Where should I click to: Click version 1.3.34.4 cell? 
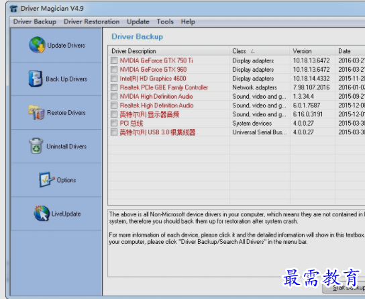pyautogui.click(x=303, y=96)
